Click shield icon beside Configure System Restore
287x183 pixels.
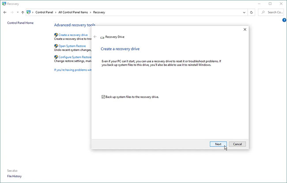click(56, 57)
